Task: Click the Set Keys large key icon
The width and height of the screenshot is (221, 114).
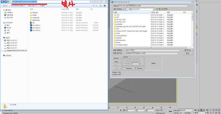Action: (170, 112)
